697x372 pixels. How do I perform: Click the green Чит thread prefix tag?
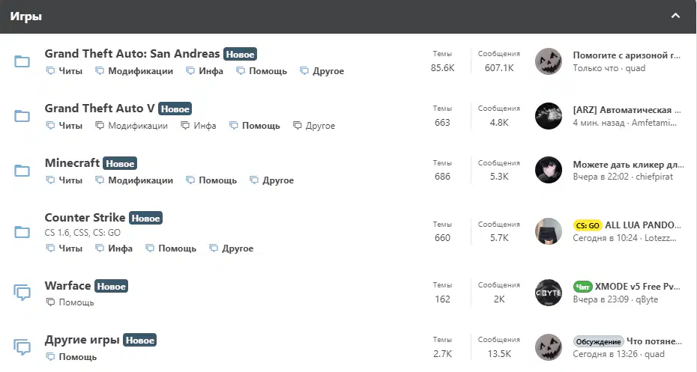coord(582,287)
